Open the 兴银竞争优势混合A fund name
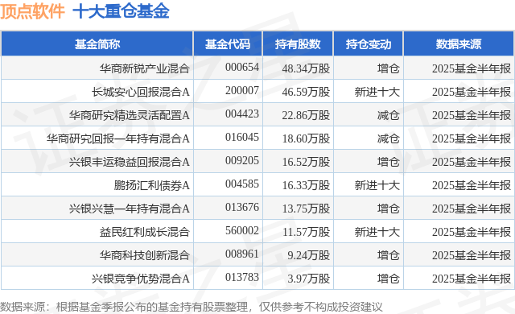The image size is (515, 314). pyautogui.click(x=141, y=279)
